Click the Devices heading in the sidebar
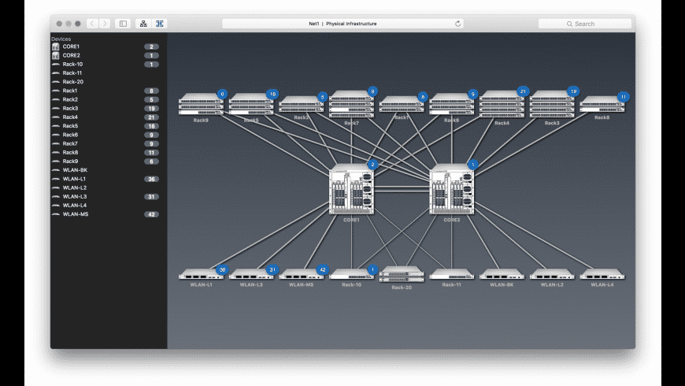 pyautogui.click(x=61, y=39)
